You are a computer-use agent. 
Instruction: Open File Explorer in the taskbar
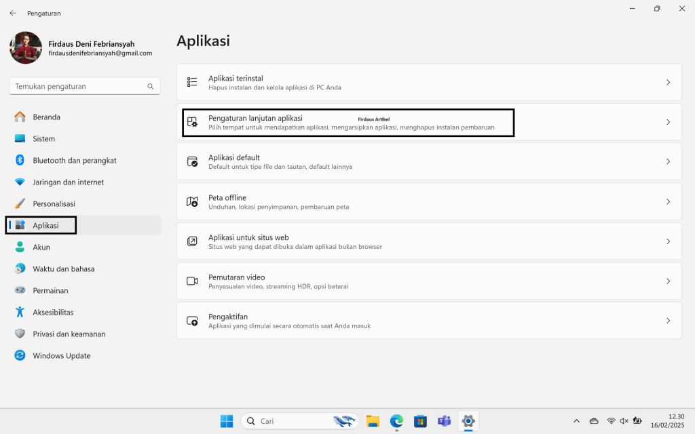coord(372,421)
